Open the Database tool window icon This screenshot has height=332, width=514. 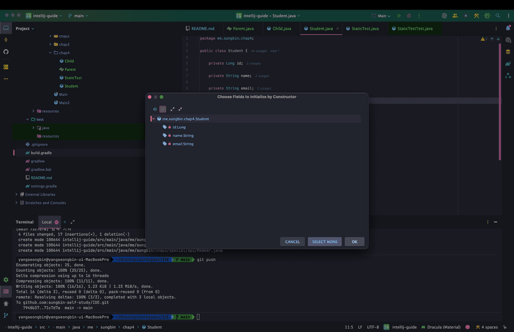508,51
